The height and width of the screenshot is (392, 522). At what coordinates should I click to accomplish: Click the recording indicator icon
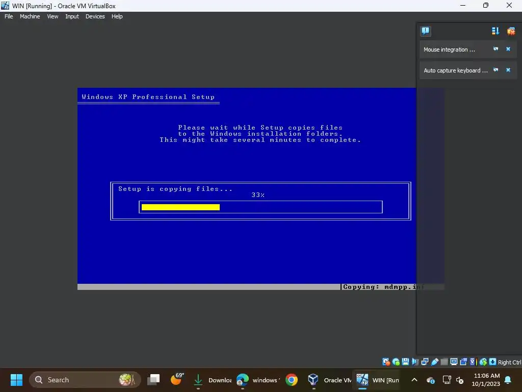[463, 362]
